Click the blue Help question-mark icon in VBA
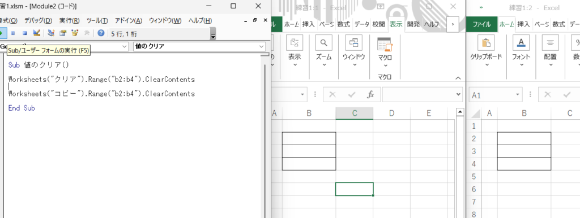580x218 pixels. (x=101, y=33)
